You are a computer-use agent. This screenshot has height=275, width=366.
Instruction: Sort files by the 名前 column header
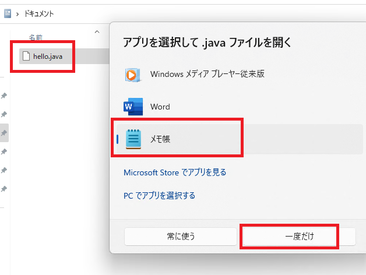click(36, 38)
